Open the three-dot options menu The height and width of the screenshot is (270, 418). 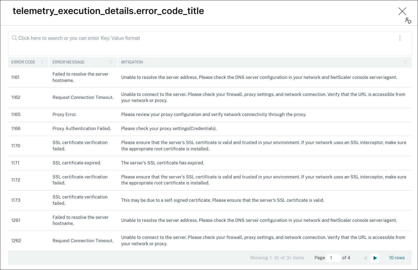pos(400,38)
